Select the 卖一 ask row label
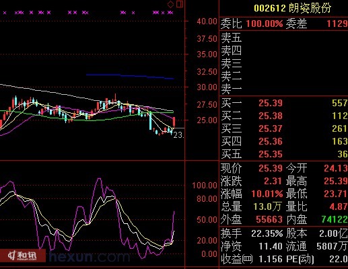 point(232,89)
